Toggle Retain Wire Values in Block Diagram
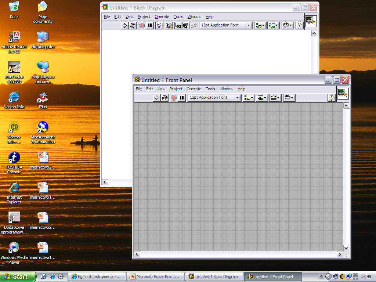The image size is (376, 282). [169, 25]
